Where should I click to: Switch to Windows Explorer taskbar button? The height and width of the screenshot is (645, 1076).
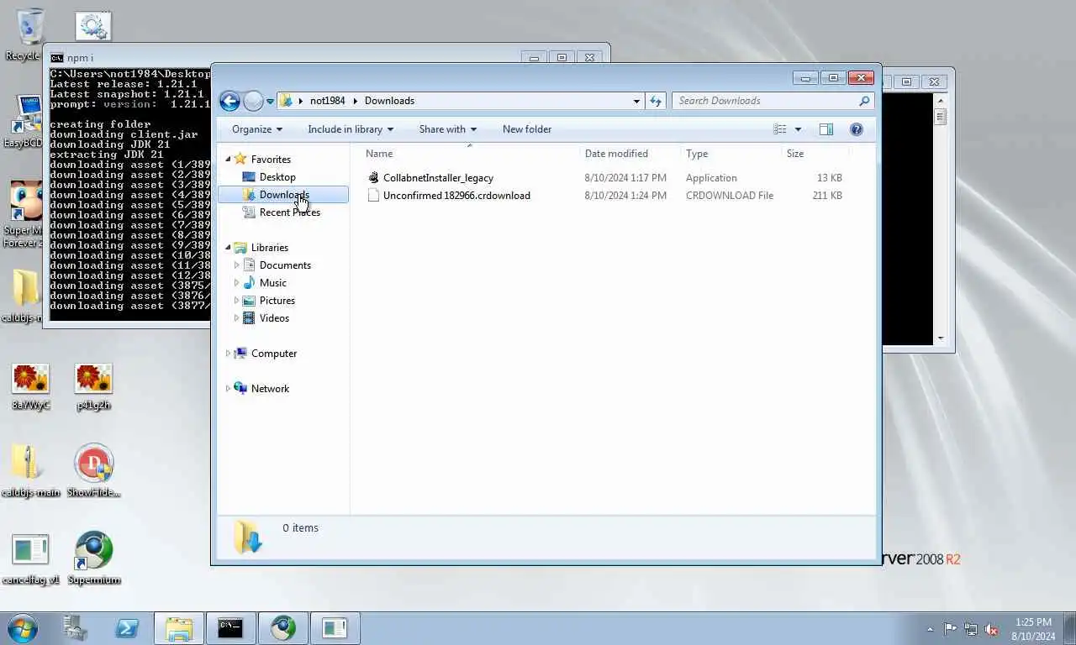point(179,628)
